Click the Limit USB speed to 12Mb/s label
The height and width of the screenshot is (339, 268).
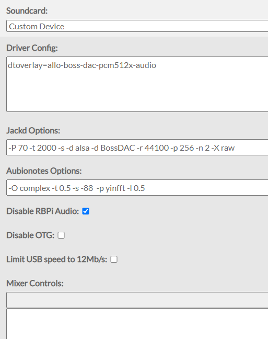(x=56, y=259)
